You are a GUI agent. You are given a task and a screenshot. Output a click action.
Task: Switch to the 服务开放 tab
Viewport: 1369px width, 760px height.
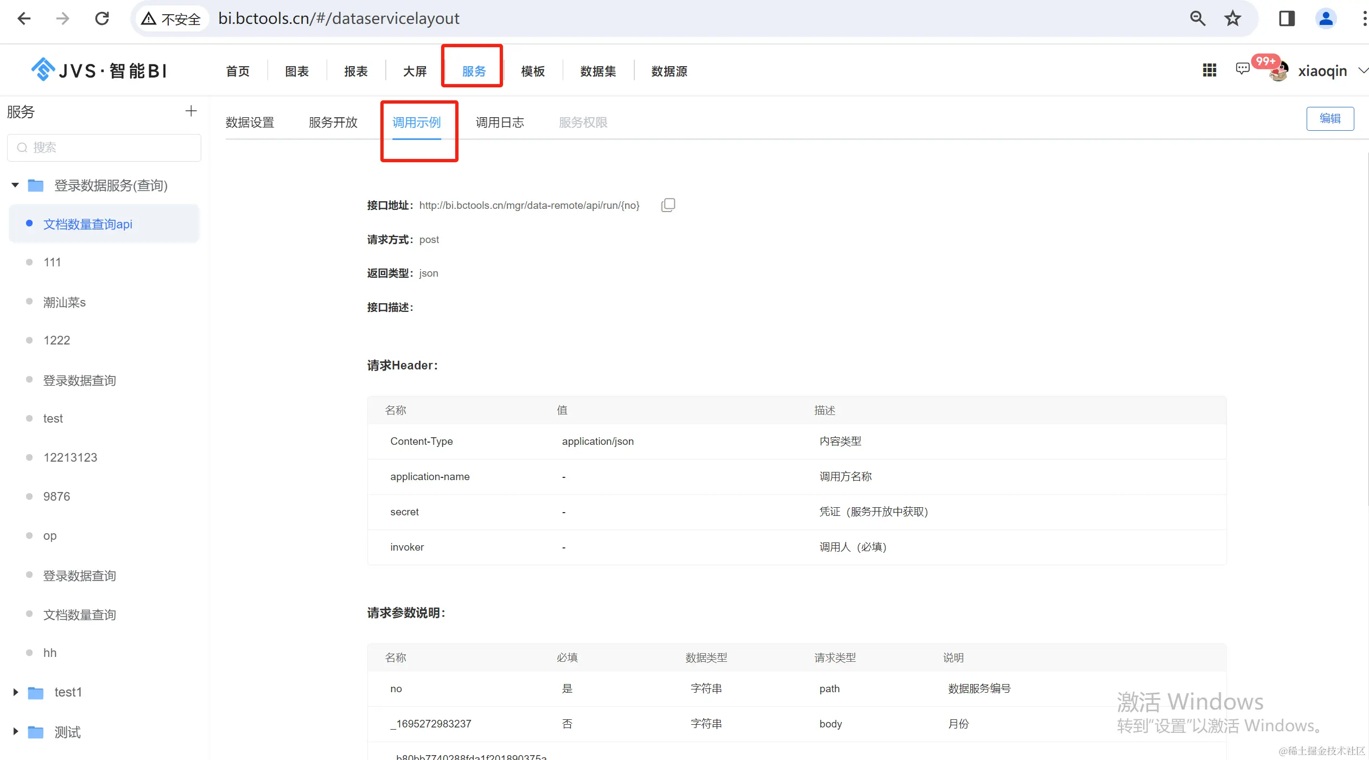[333, 123]
